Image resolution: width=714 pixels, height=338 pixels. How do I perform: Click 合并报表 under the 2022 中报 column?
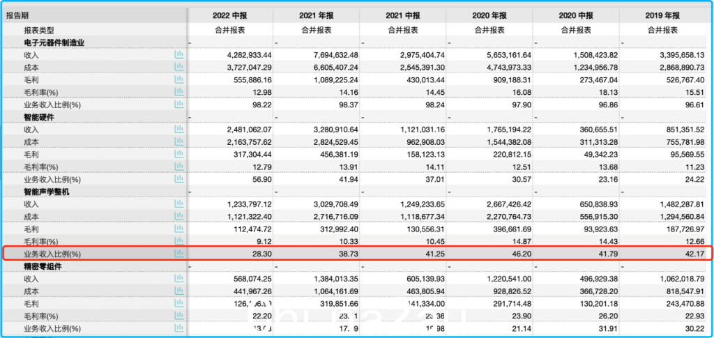[x=229, y=30]
